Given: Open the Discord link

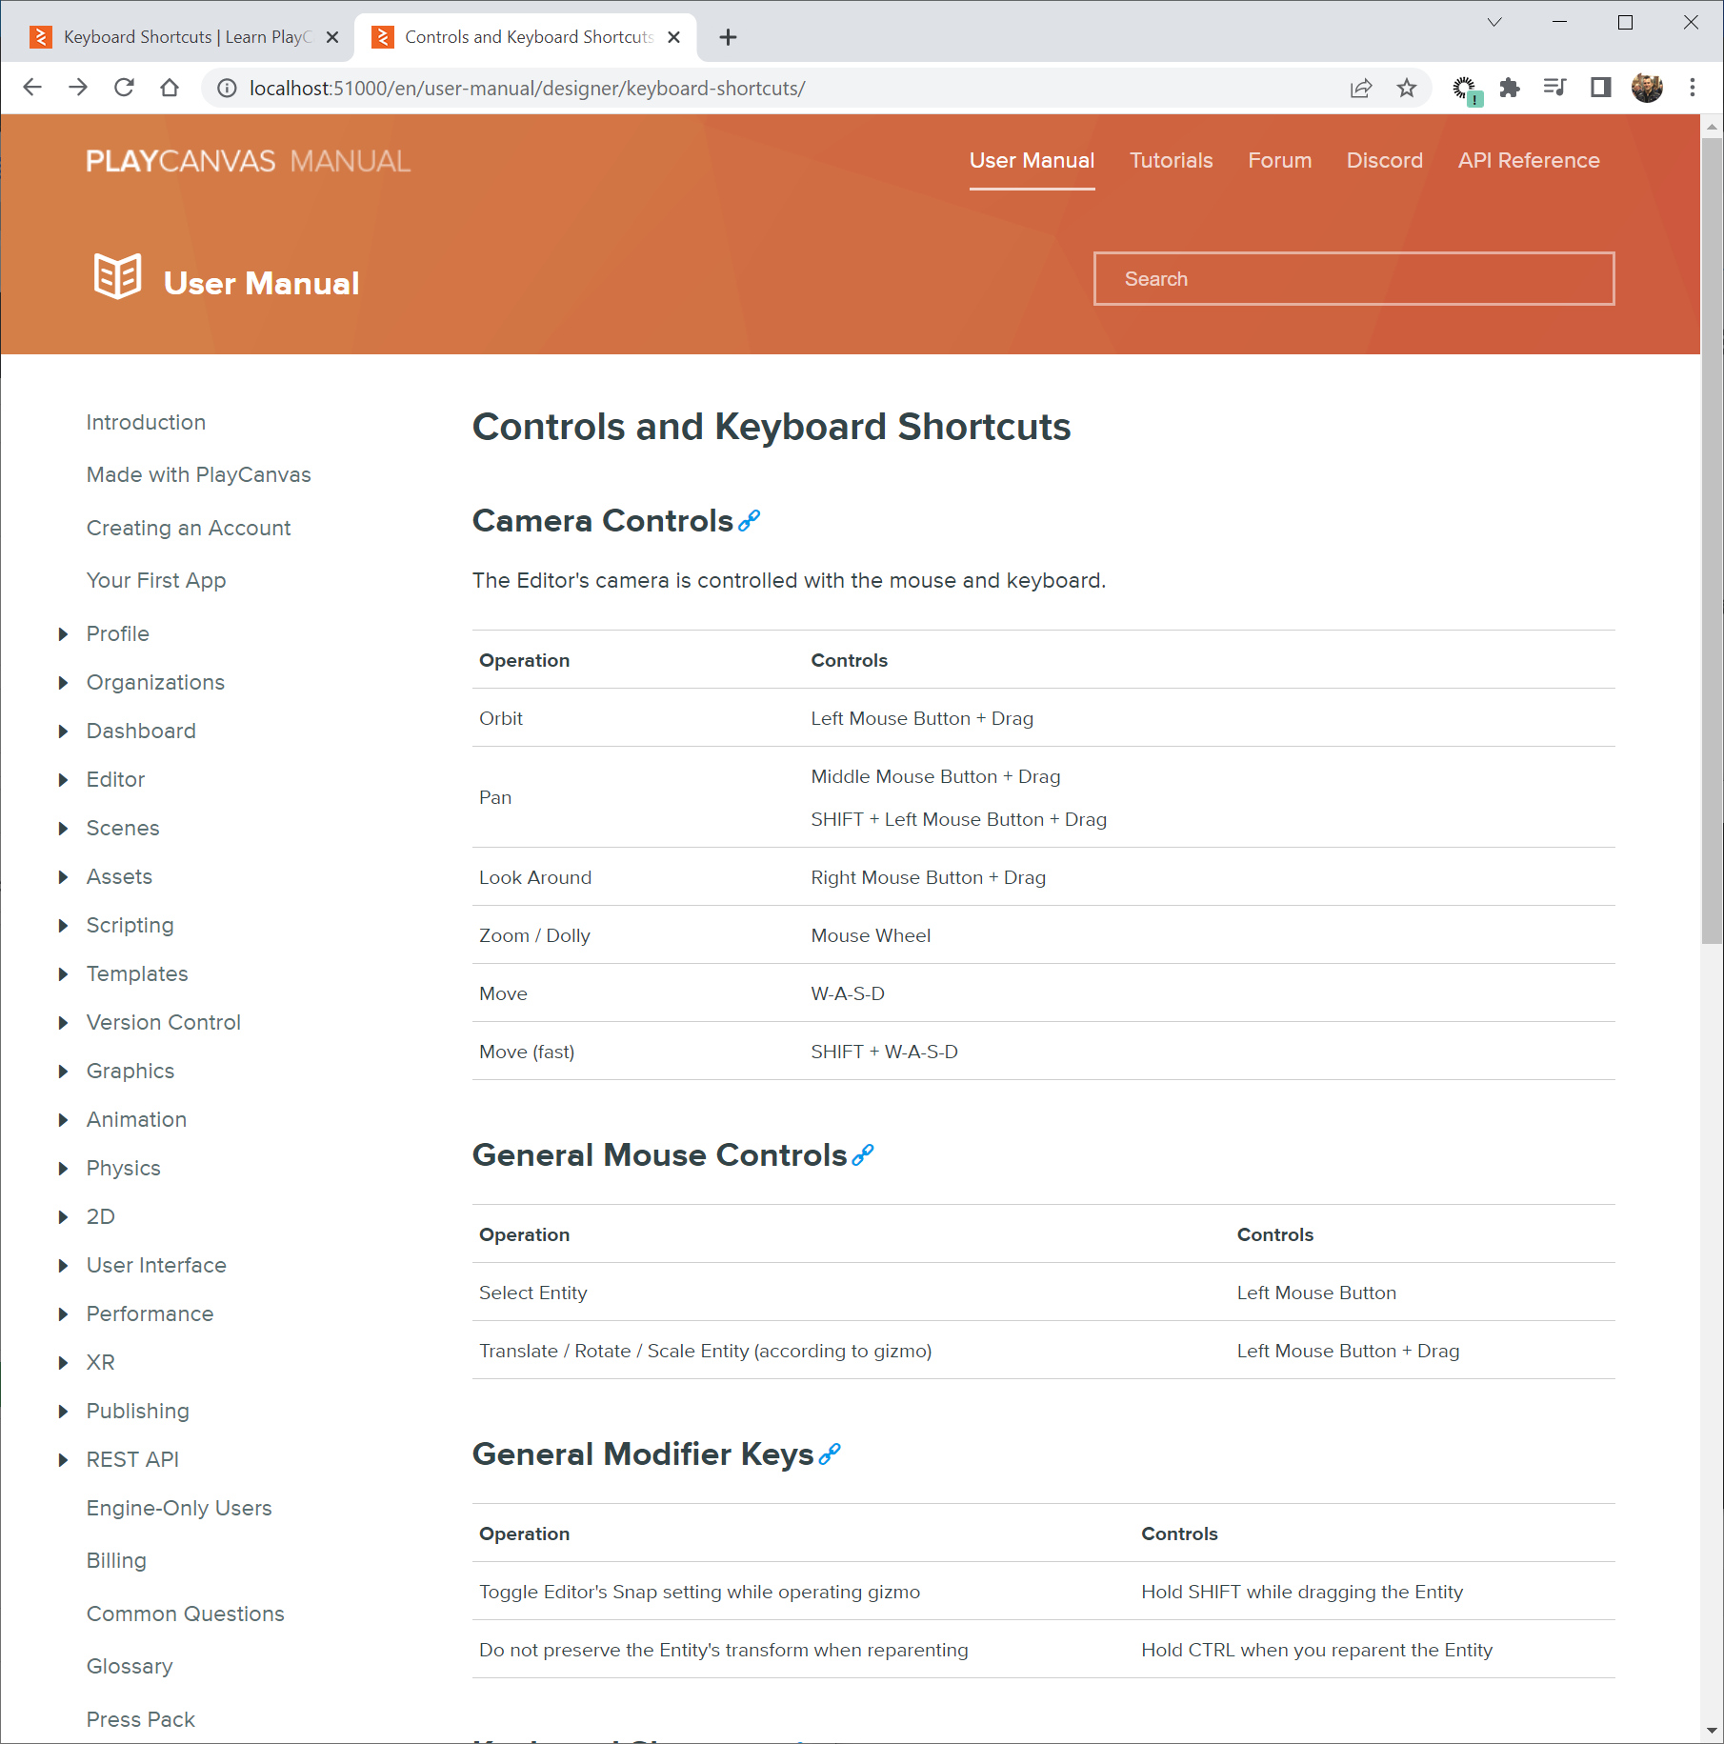Looking at the screenshot, I should tap(1384, 160).
